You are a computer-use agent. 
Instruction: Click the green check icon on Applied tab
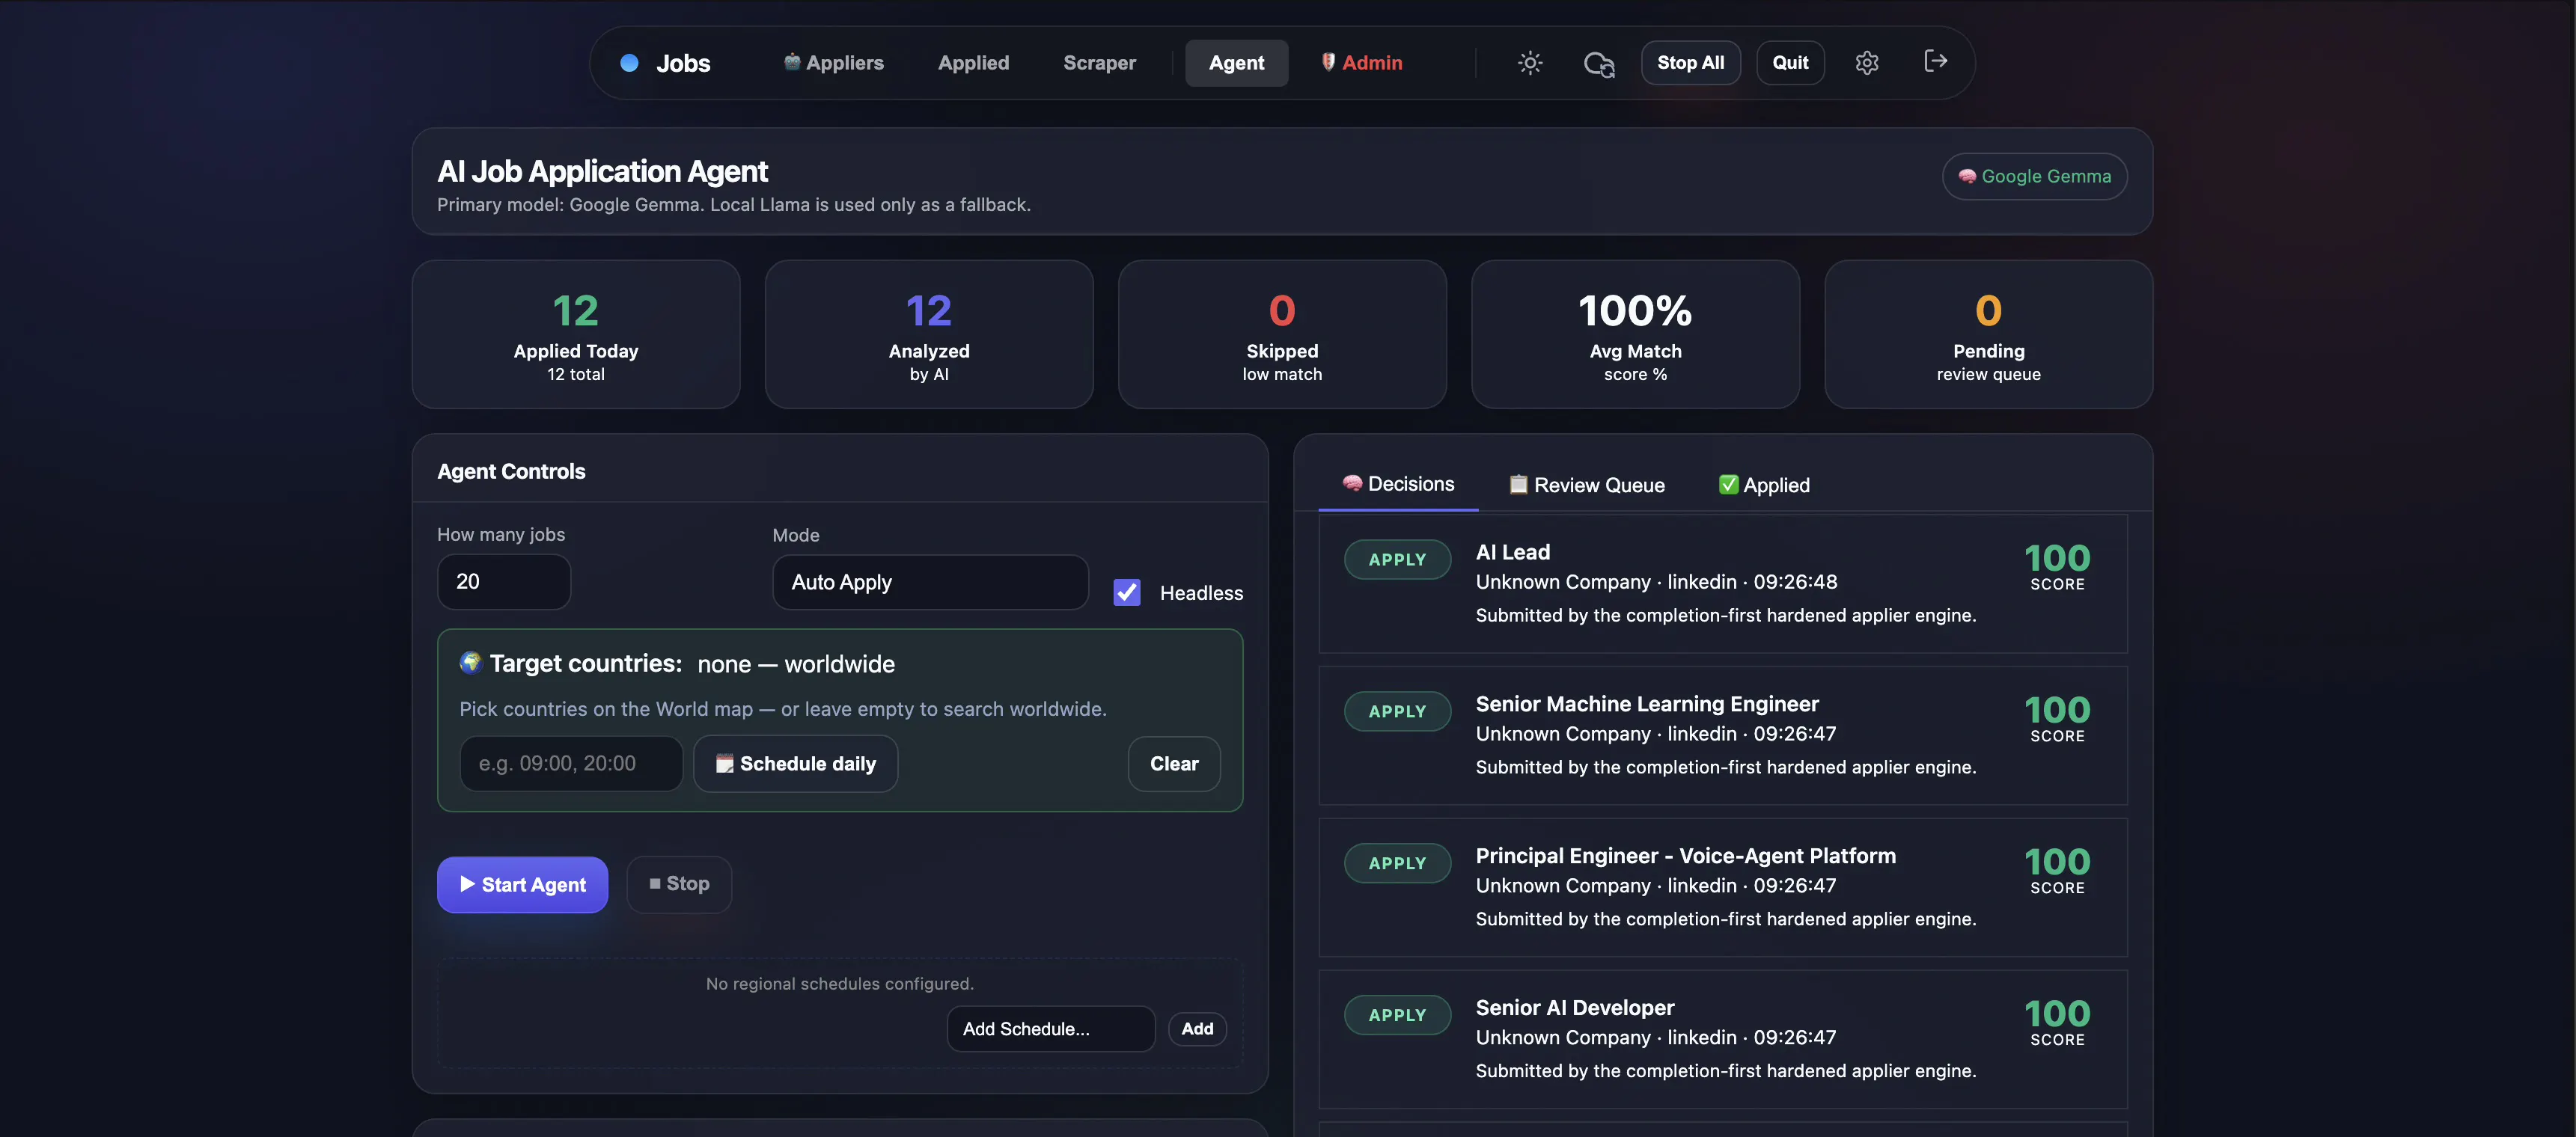click(1728, 485)
